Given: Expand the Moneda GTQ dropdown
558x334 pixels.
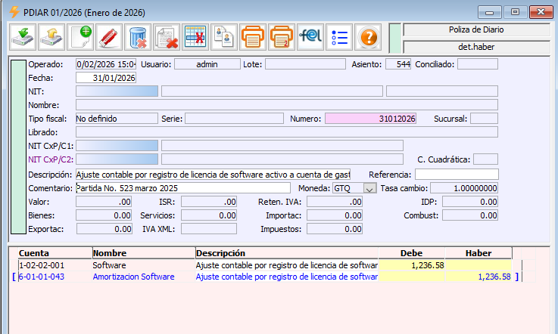Looking at the screenshot, I should click(369, 188).
